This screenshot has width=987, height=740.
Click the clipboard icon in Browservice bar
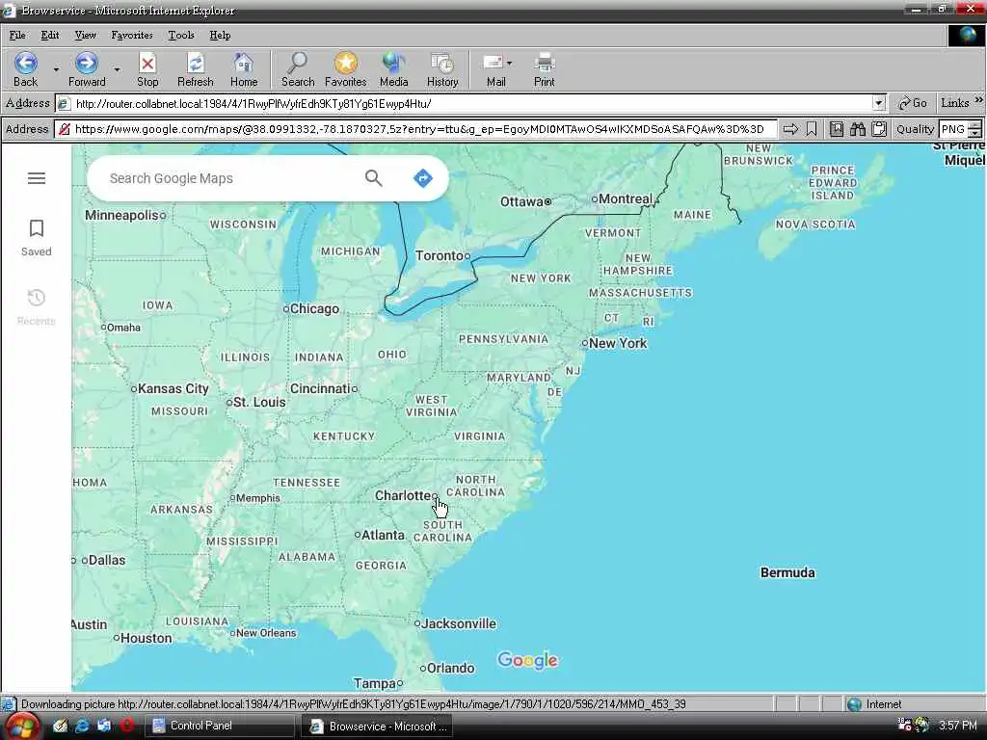coord(879,129)
